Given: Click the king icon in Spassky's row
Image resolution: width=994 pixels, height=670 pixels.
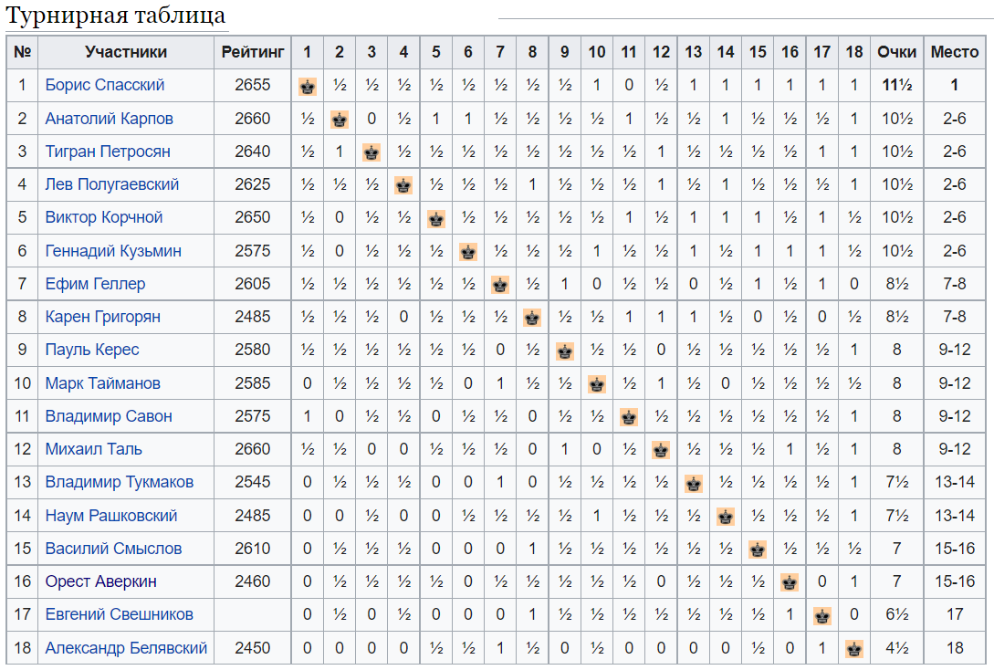Looking at the screenshot, I should pos(308,86).
